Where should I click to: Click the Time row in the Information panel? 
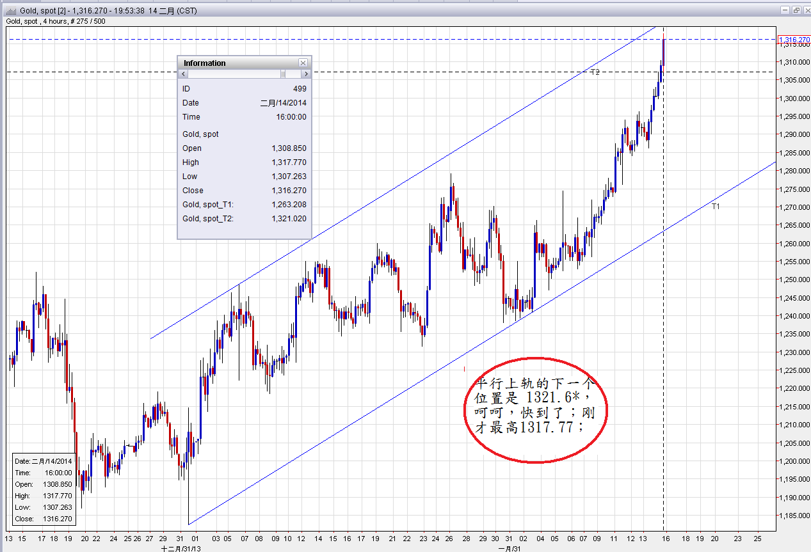pyautogui.click(x=244, y=117)
